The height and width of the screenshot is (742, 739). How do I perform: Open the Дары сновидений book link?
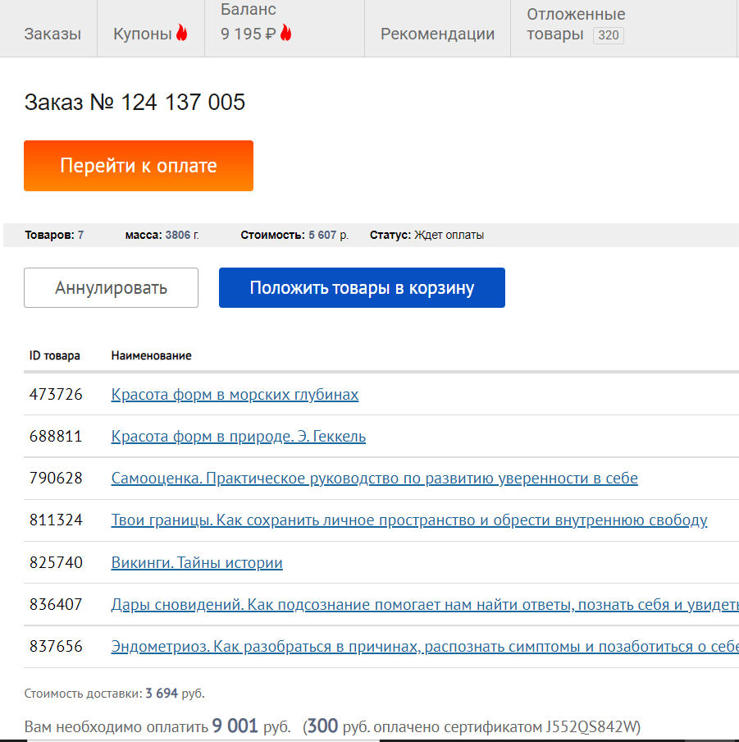(425, 604)
